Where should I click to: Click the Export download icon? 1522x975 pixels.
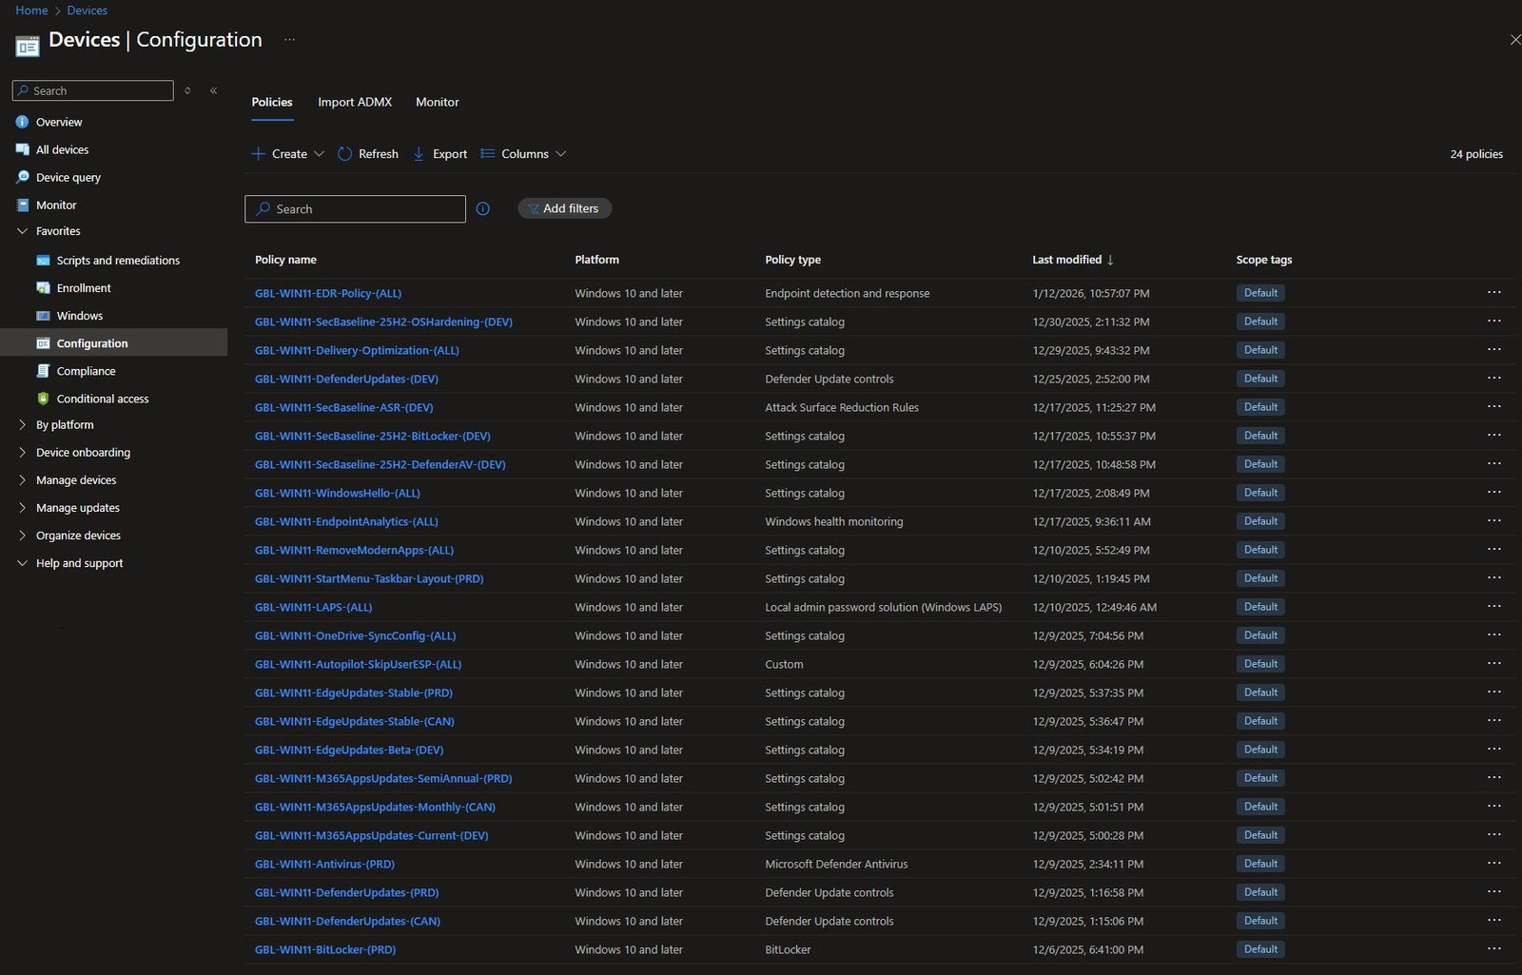tap(419, 154)
